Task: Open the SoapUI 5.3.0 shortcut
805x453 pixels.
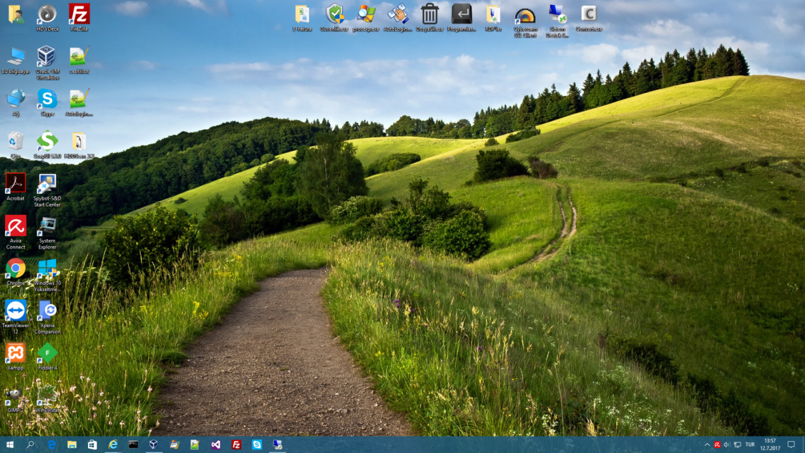Action: tap(47, 145)
